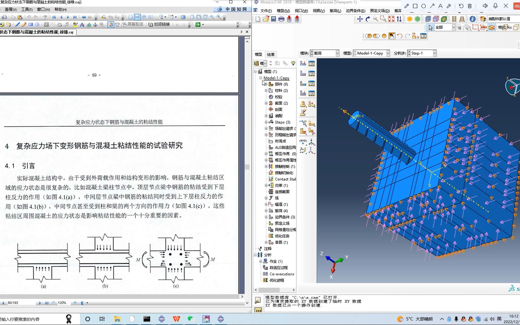Expand the 边界条件 (3) tree node
The width and height of the screenshot is (520, 325).
(x=266, y=217)
